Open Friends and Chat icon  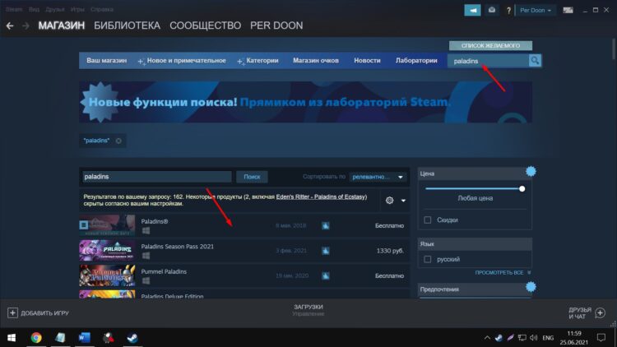(601, 312)
